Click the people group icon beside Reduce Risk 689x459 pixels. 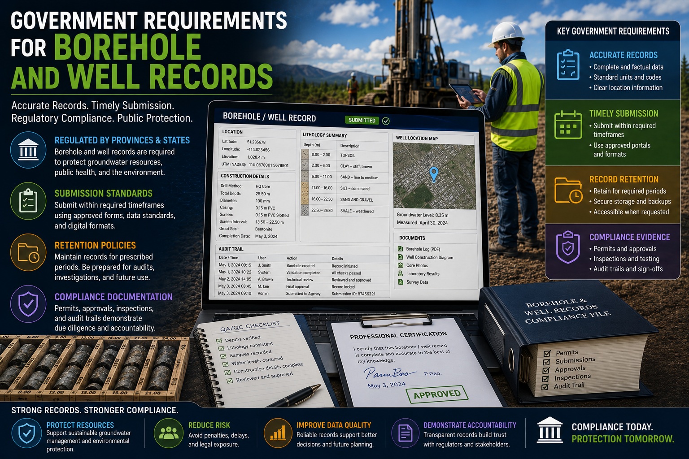(x=169, y=433)
